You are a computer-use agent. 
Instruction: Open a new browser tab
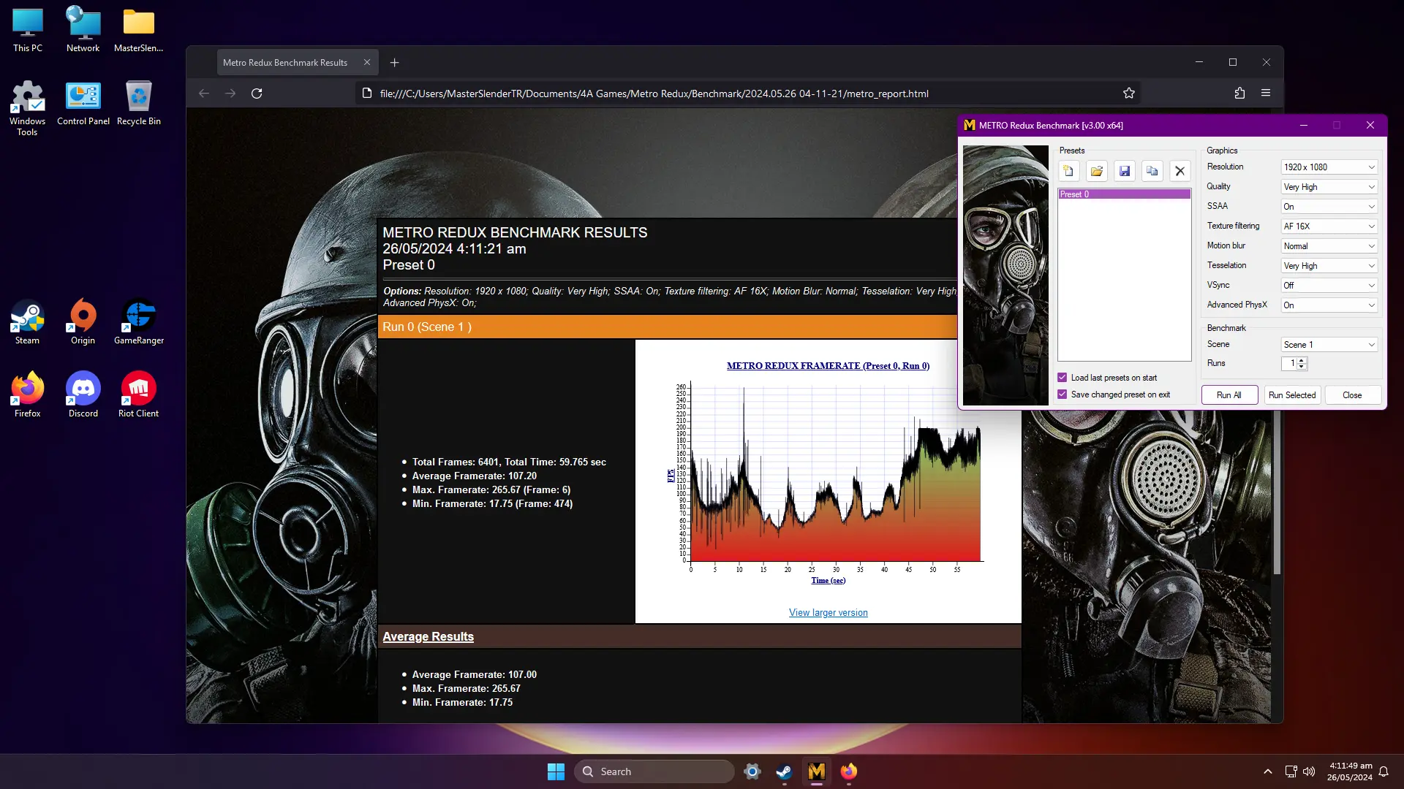click(x=395, y=63)
